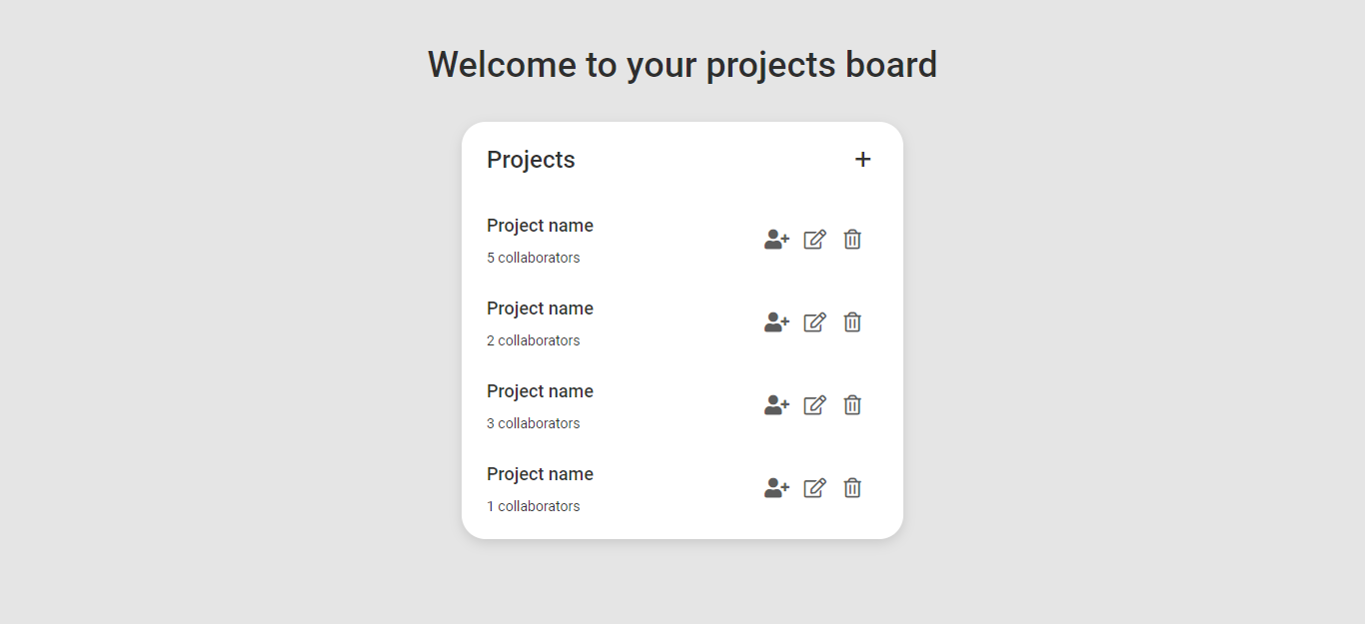Edit the project with 1 collaborator
Image resolution: width=1365 pixels, height=624 pixels.
[813, 488]
